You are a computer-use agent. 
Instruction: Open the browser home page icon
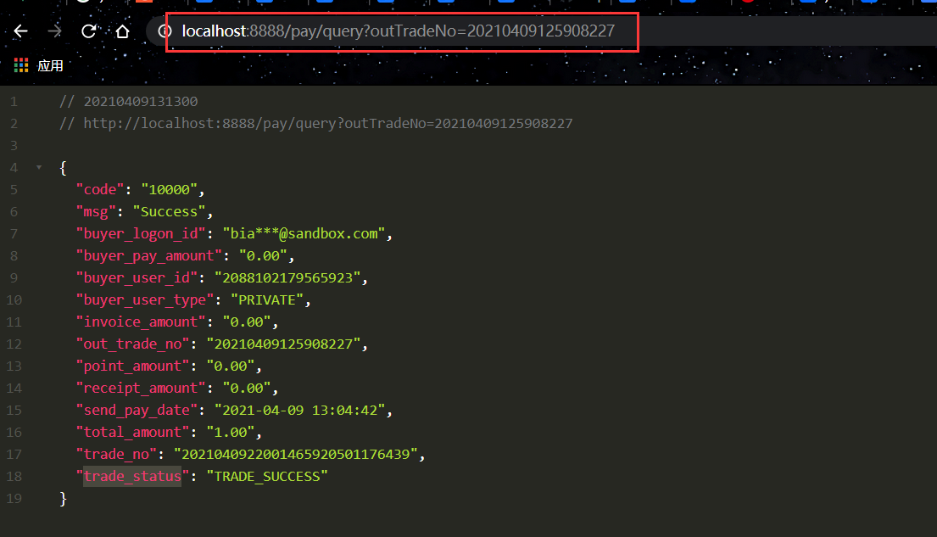[x=122, y=31]
